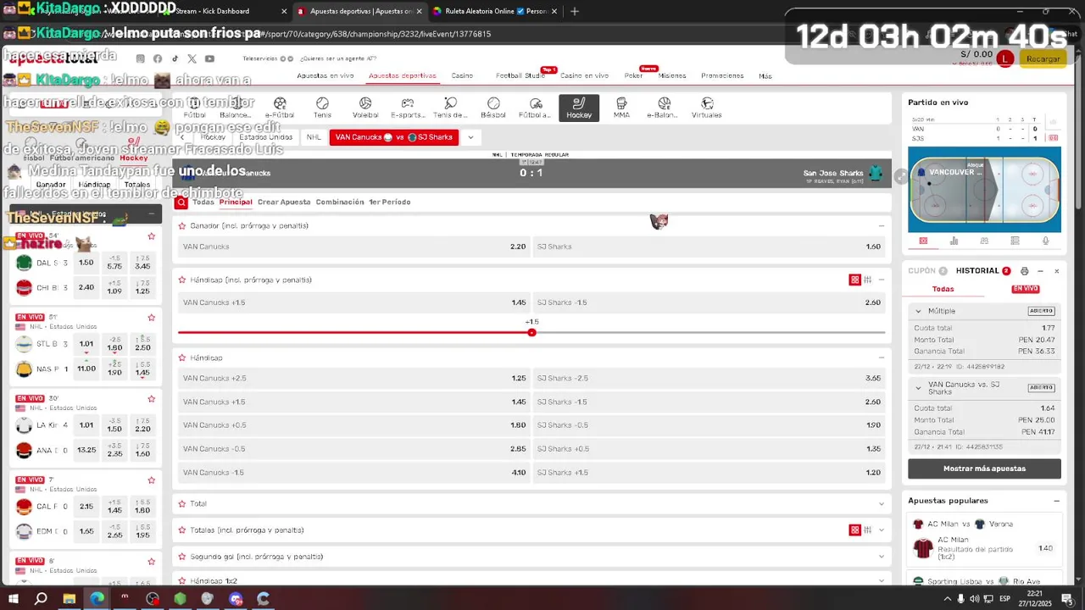Collapse the Apuestas populares panel

(1056, 501)
